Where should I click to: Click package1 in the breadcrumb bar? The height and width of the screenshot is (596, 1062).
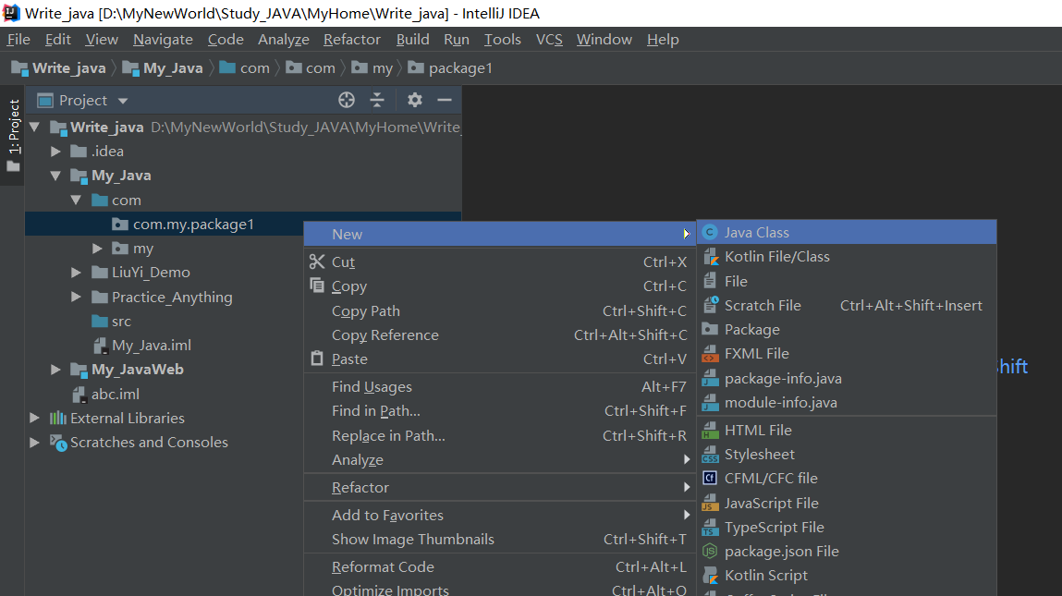pos(459,67)
